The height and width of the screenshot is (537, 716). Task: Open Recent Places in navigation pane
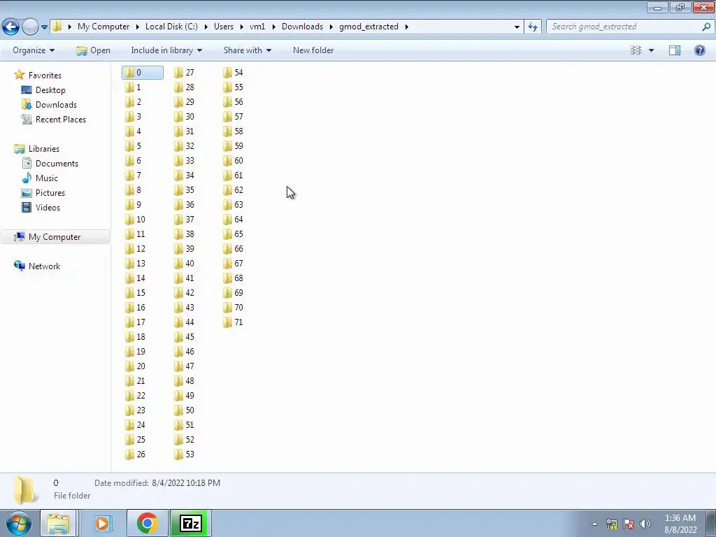(53, 119)
